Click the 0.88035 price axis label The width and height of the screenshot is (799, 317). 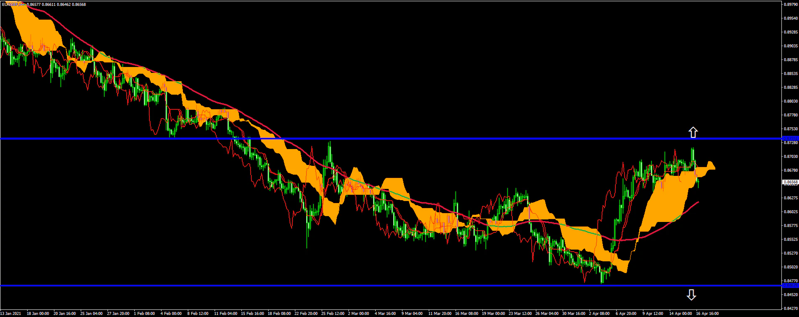tap(790, 101)
